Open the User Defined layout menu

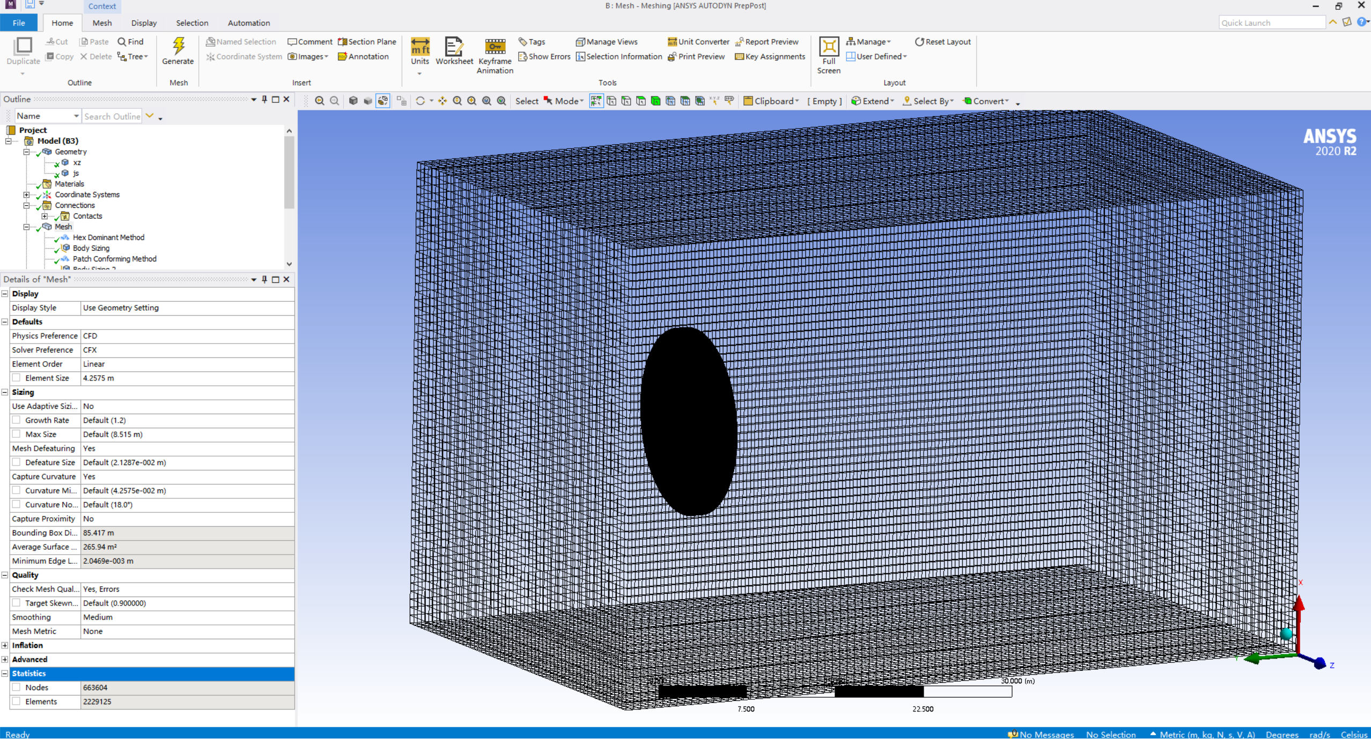876,56
